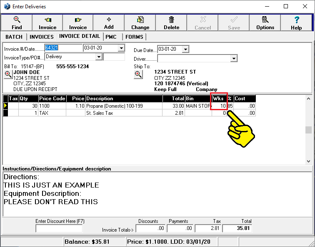Click the Description column header
This screenshot has height=247, width=315.
click(124, 99)
